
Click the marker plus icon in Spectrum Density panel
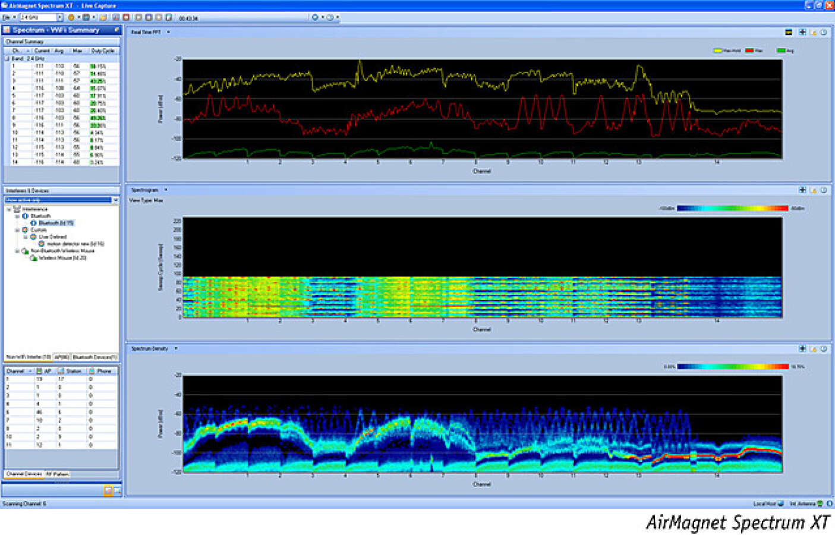[x=802, y=349]
